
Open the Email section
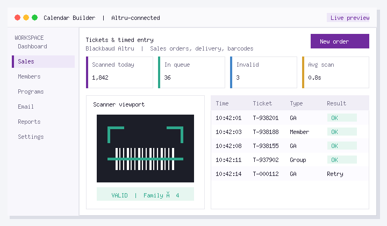(26, 107)
